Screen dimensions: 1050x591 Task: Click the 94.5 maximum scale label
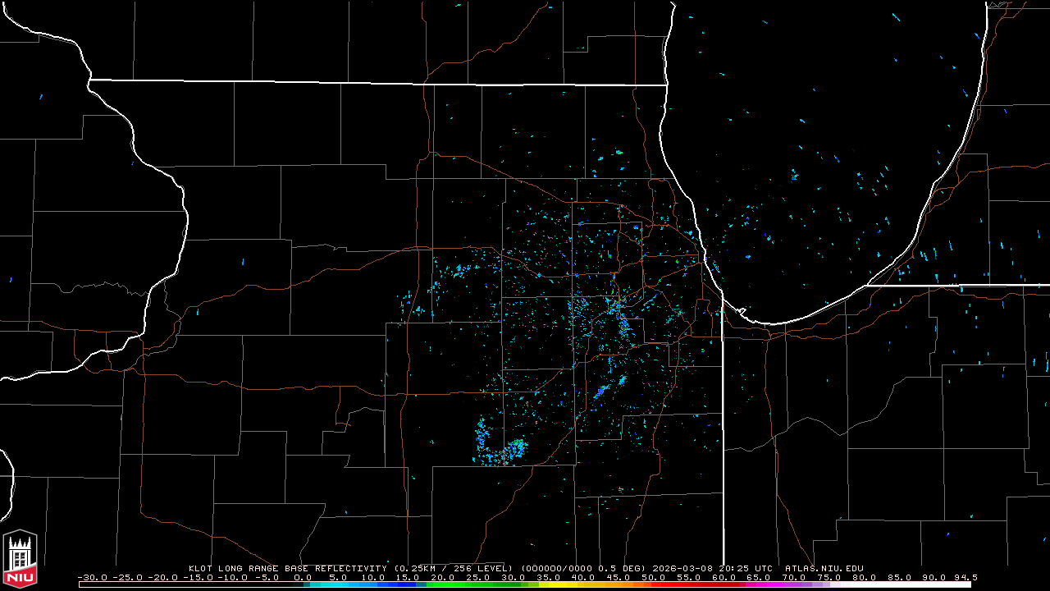coord(965,577)
